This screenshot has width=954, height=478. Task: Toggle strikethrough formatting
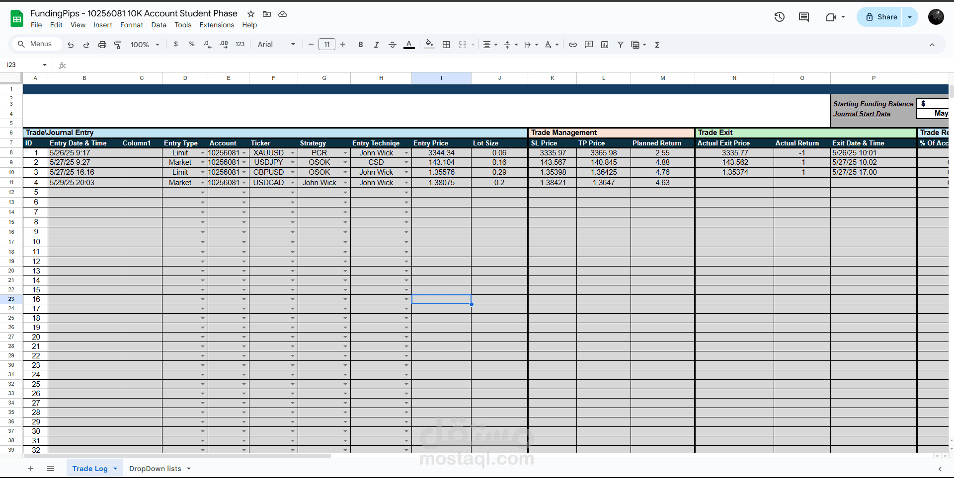coord(393,45)
